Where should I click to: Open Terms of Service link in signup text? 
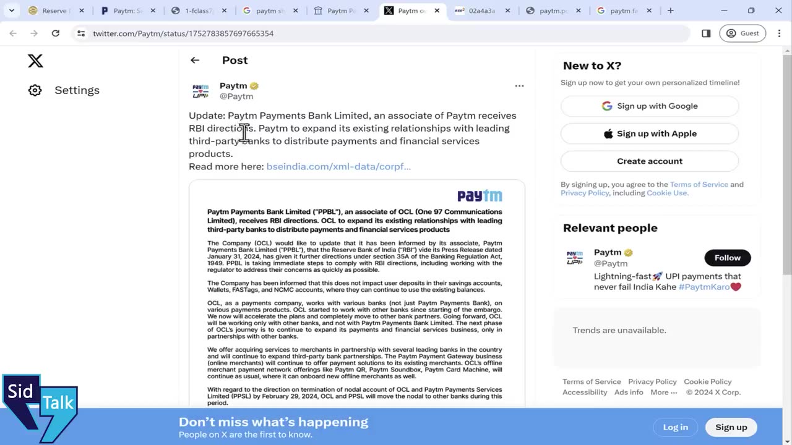click(x=699, y=184)
